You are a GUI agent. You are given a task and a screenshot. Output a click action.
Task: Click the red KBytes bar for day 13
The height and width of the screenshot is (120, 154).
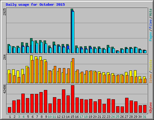point(63,101)
